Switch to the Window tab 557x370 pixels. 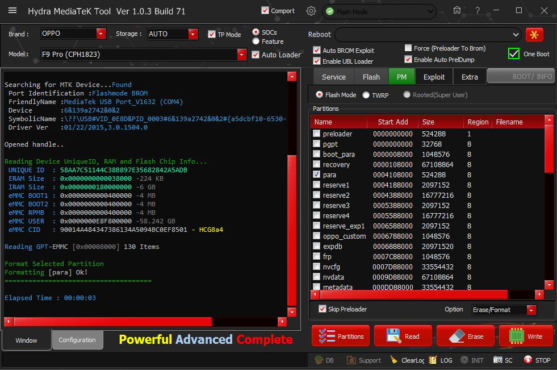26,340
